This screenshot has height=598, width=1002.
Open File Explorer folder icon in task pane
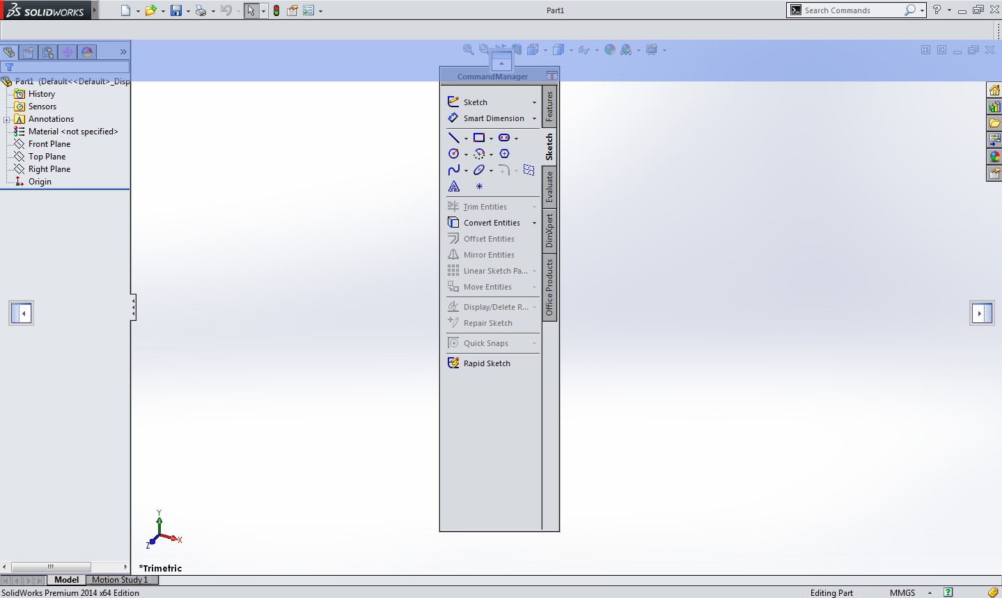[994, 123]
